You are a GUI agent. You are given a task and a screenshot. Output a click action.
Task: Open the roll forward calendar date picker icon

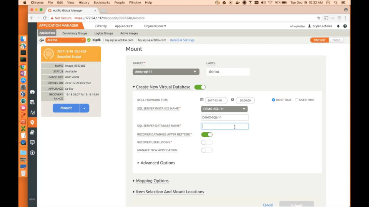pos(202,100)
